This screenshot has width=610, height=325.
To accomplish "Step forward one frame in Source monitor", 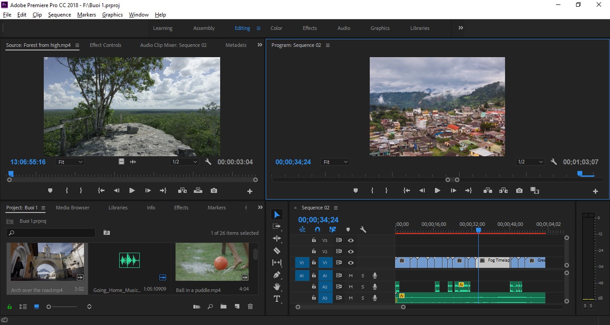I will click(x=148, y=191).
